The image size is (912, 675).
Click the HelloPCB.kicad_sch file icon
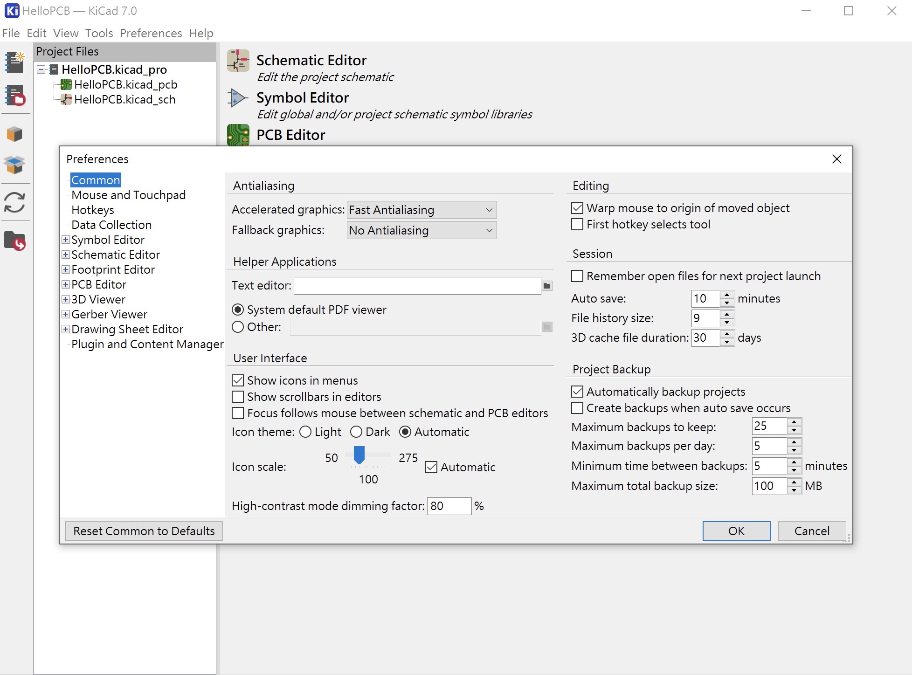[x=66, y=99]
